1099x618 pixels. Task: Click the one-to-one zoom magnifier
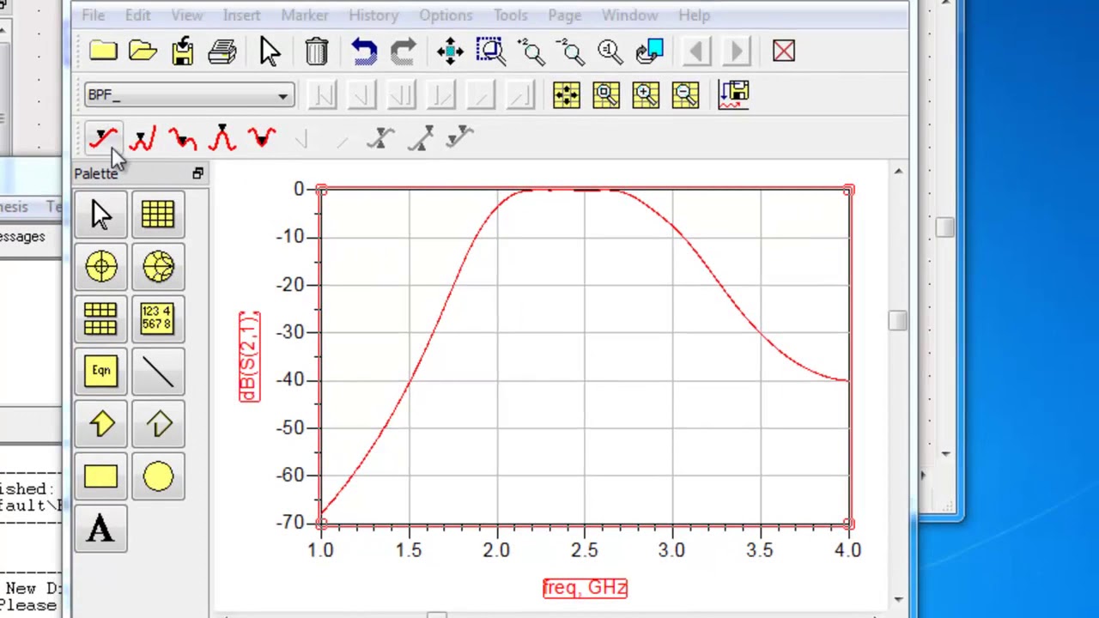pos(610,51)
